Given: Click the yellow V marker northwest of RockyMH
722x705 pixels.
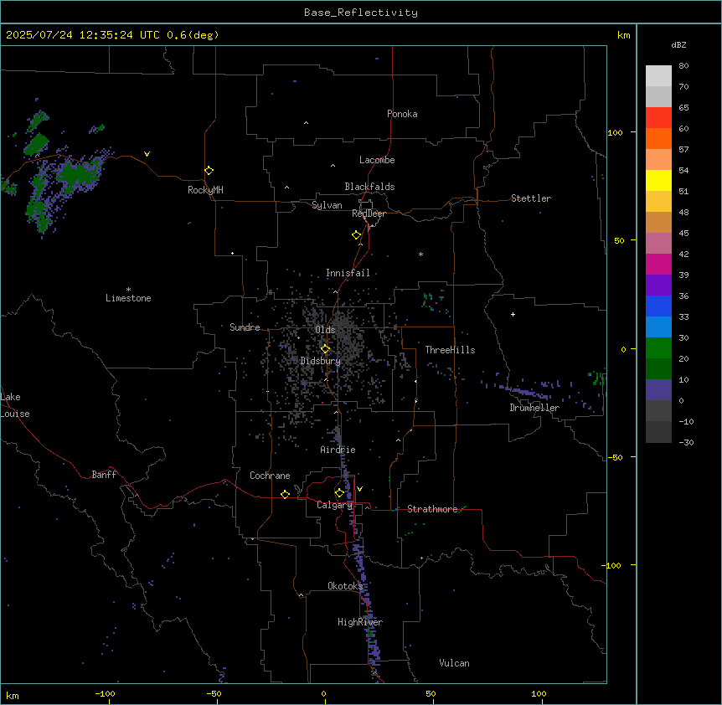Looking at the screenshot, I should (x=147, y=154).
